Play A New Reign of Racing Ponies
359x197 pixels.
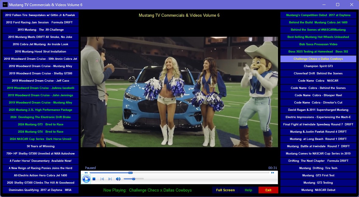click(40, 168)
